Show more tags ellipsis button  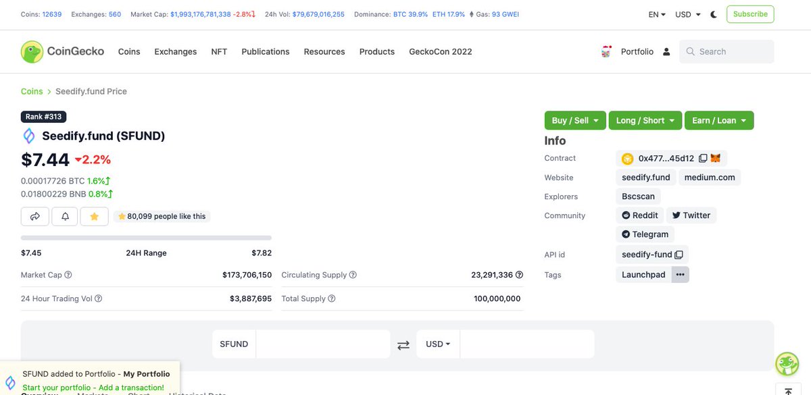click(x=681, y=275)
